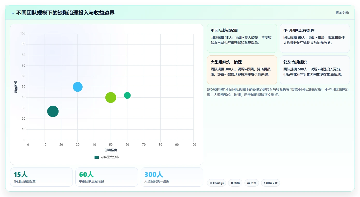Click the progress icon inside 进度 chip
360x197 pixels.
coord(248,183)
